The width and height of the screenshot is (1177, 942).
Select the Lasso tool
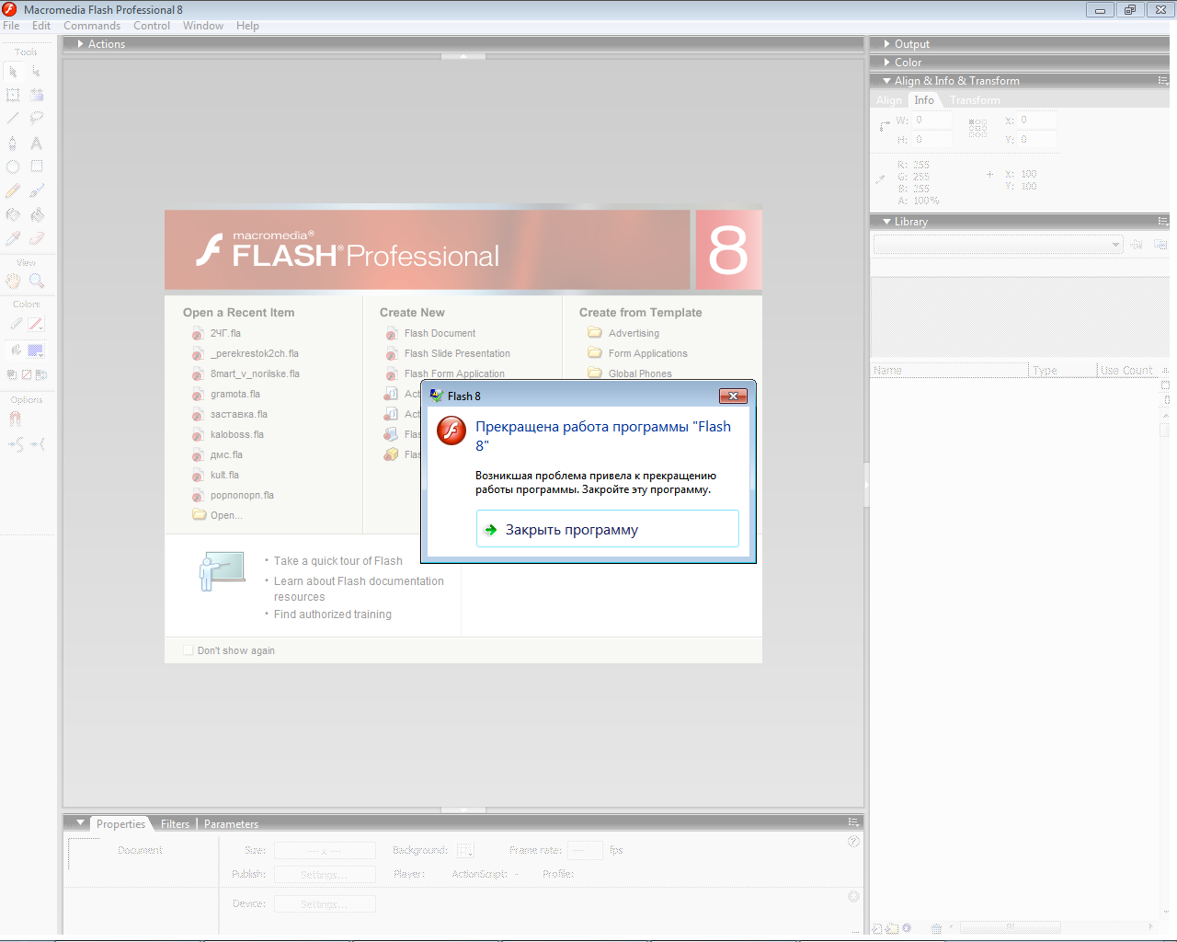[x=37, y=118]
